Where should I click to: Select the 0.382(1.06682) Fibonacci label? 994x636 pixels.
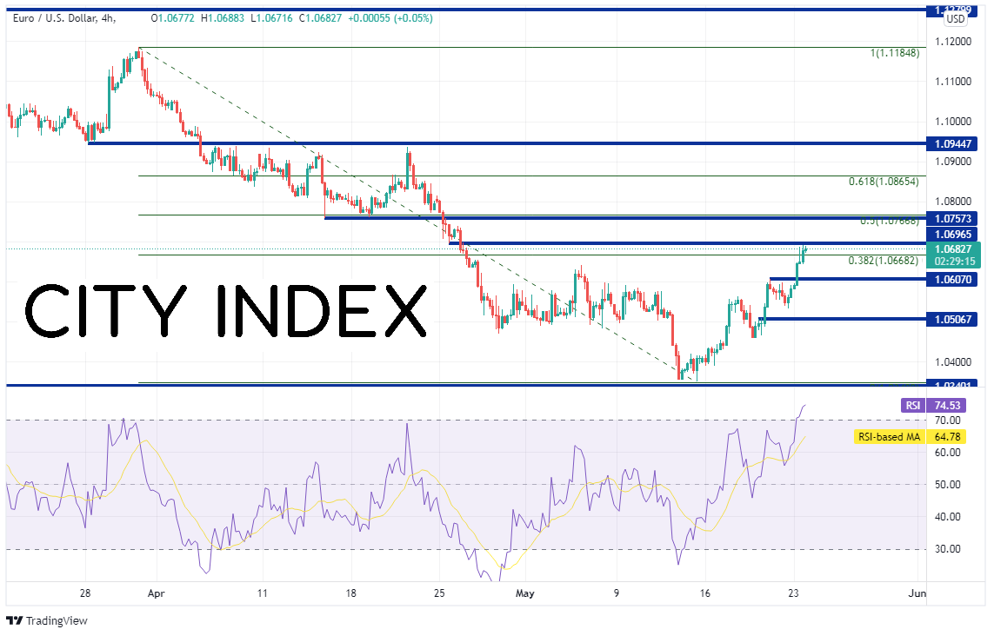(884, 261)
